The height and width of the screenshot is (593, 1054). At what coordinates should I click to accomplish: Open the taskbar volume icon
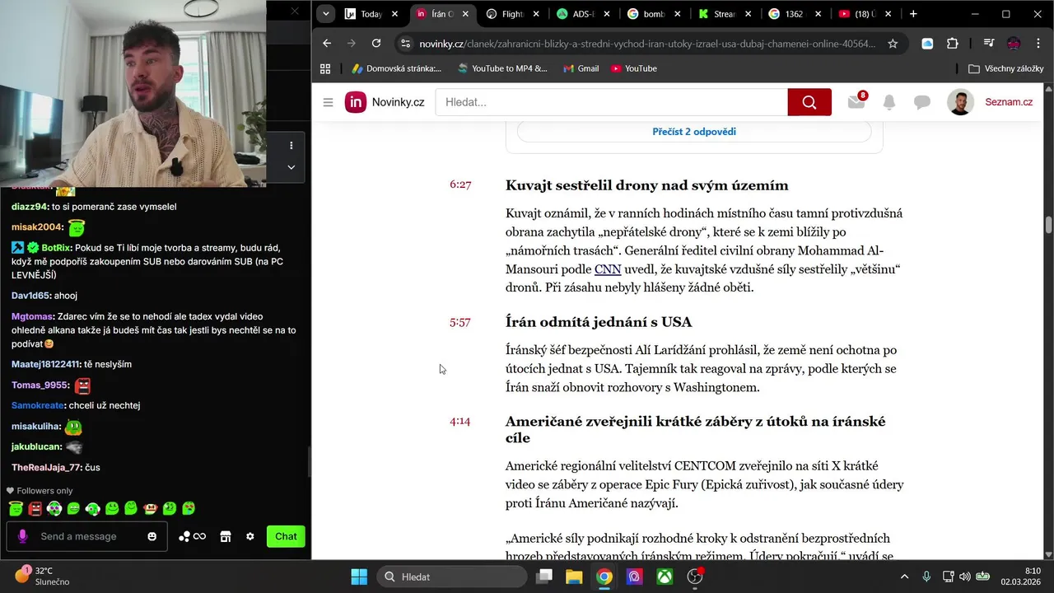coord(964,577)
